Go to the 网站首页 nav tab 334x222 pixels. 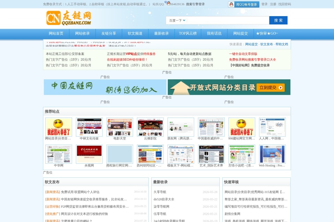coord(56,34)
